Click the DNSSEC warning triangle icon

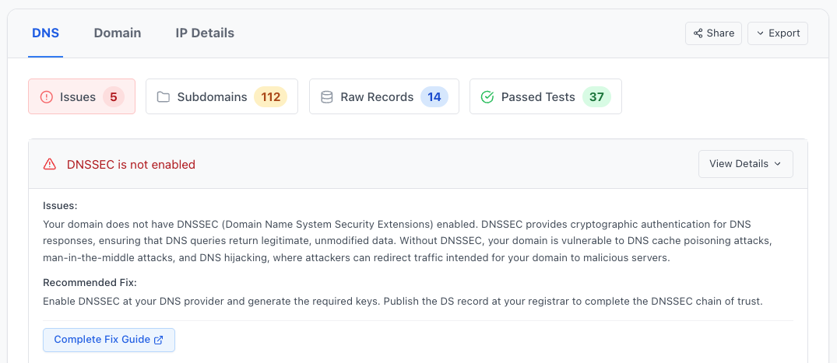click(x=50, y=164)
